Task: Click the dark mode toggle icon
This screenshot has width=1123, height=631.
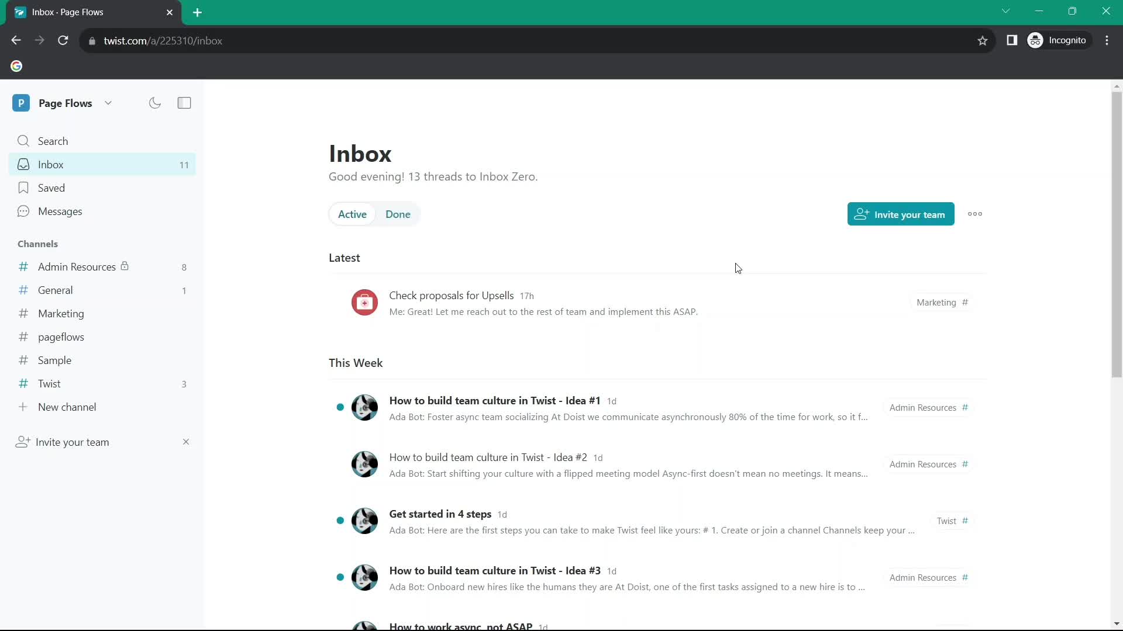Action: pyautogui.click(x=154, y=102)
